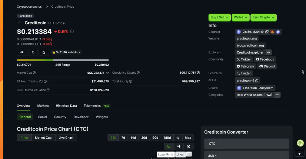306x159 pixels.
Task: Show more explorers ellipsis button
Action: [269, 52]
